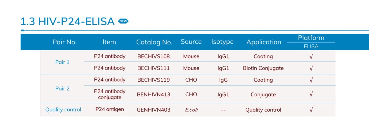
Task: Click the NEW badge icon beside title
Action: pyautogui.click(x=123, y=21)
